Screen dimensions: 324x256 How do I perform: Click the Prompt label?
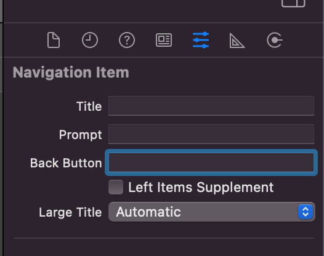(x=80, y=135)
